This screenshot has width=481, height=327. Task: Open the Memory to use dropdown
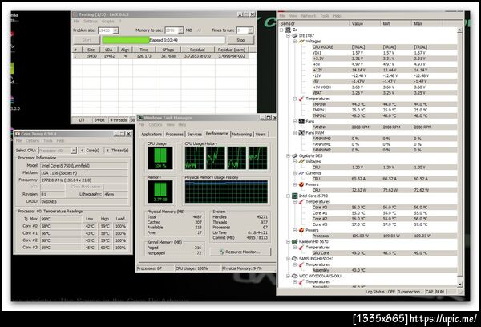pos(180,30)
